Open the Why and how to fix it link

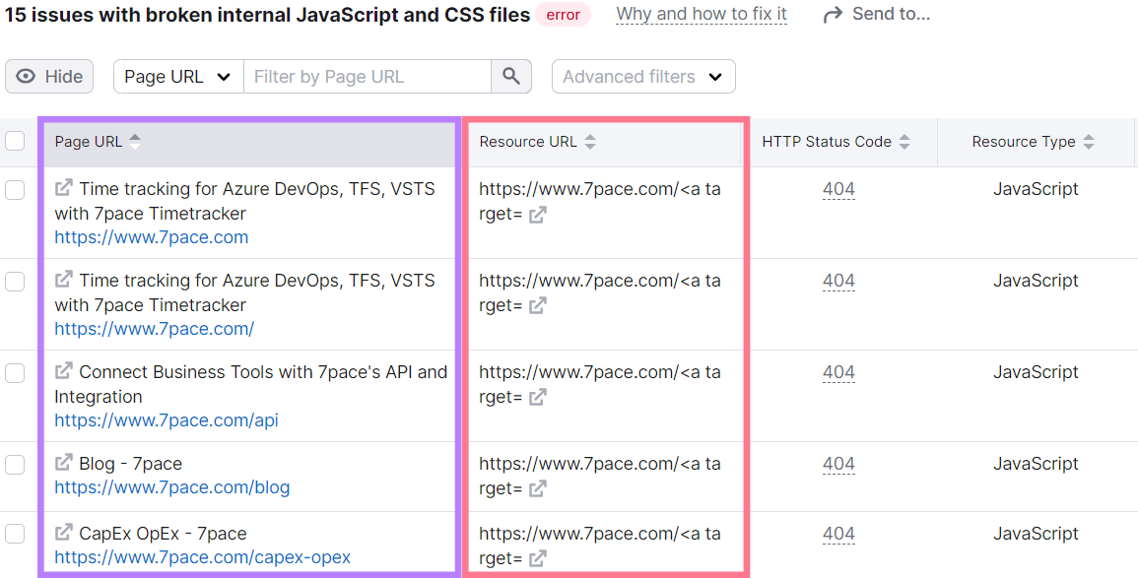pyautogui.click(x=701, y=14)
